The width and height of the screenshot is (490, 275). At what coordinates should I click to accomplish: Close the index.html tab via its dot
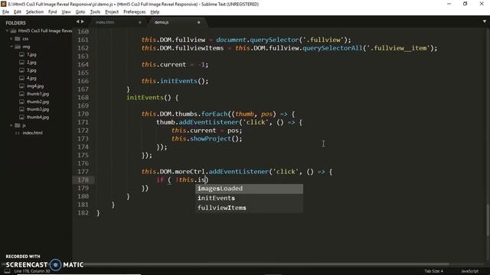pyautogui.click(x=139, y=22)
